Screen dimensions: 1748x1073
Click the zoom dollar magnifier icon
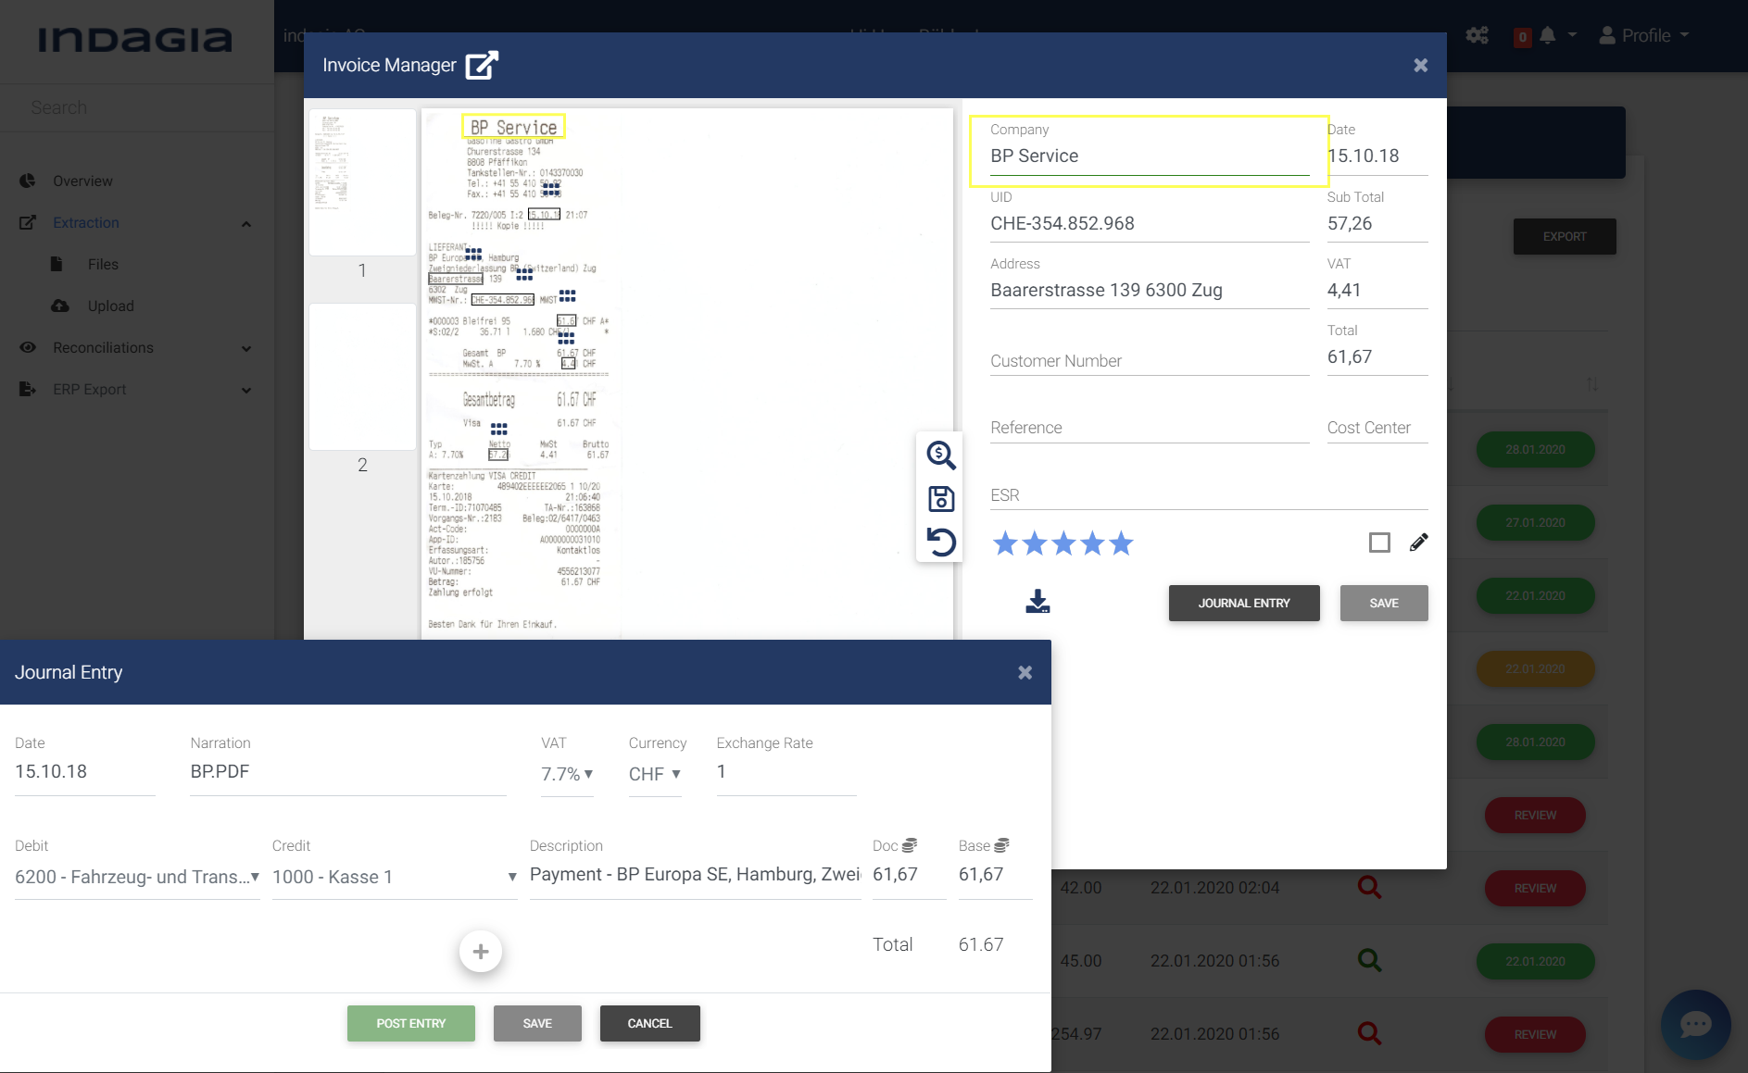click(x=941, y=455)
